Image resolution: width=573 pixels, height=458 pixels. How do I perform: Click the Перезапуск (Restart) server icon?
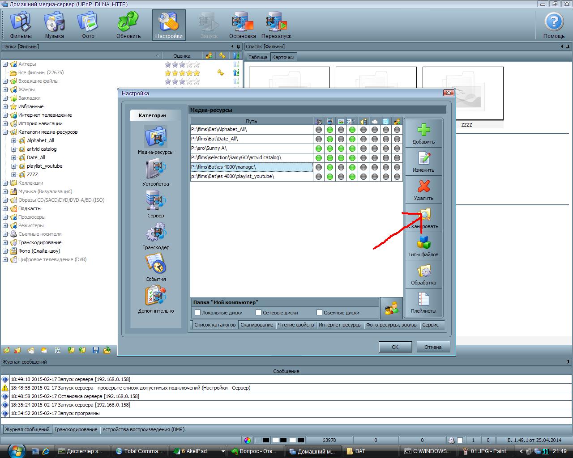click(276, 23)
